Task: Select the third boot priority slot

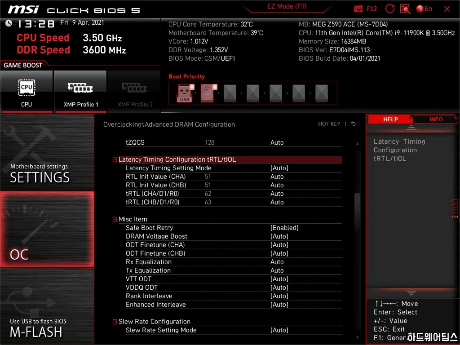Action: [x=230, y=93]
